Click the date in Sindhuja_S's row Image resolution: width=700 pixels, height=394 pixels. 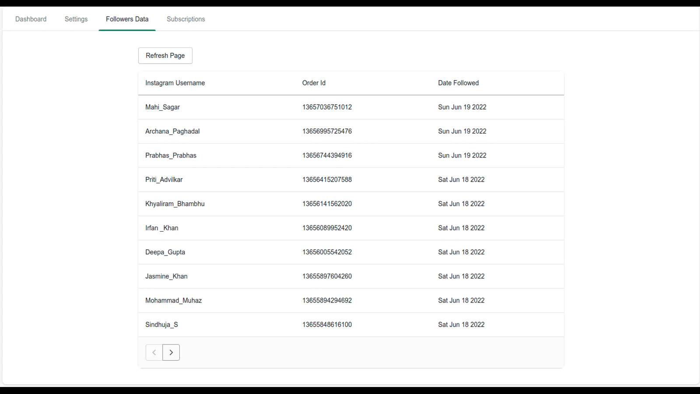[461, 324]
